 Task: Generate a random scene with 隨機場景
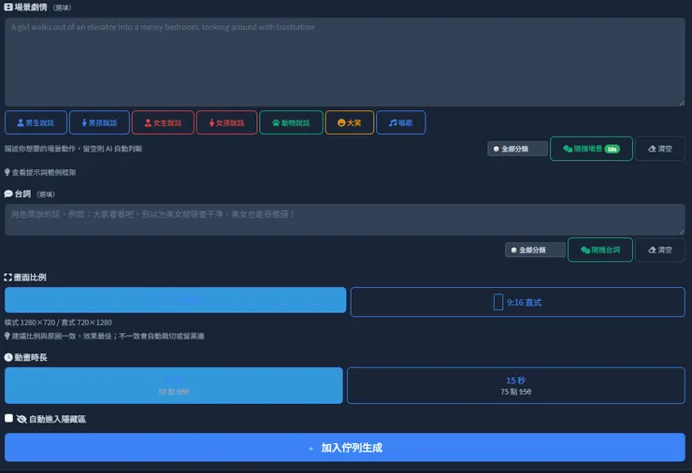point(591,149)
